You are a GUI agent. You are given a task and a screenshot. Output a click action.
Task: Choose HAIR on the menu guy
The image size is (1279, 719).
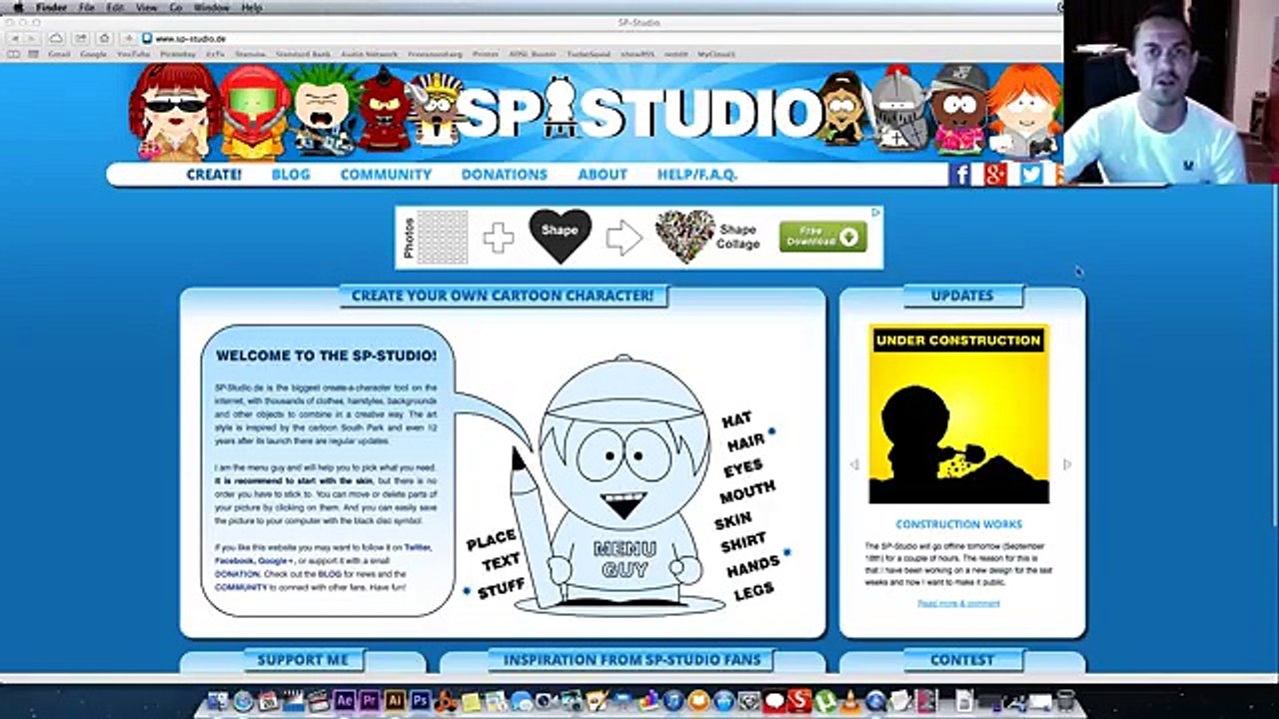click(x=745, y=442)
